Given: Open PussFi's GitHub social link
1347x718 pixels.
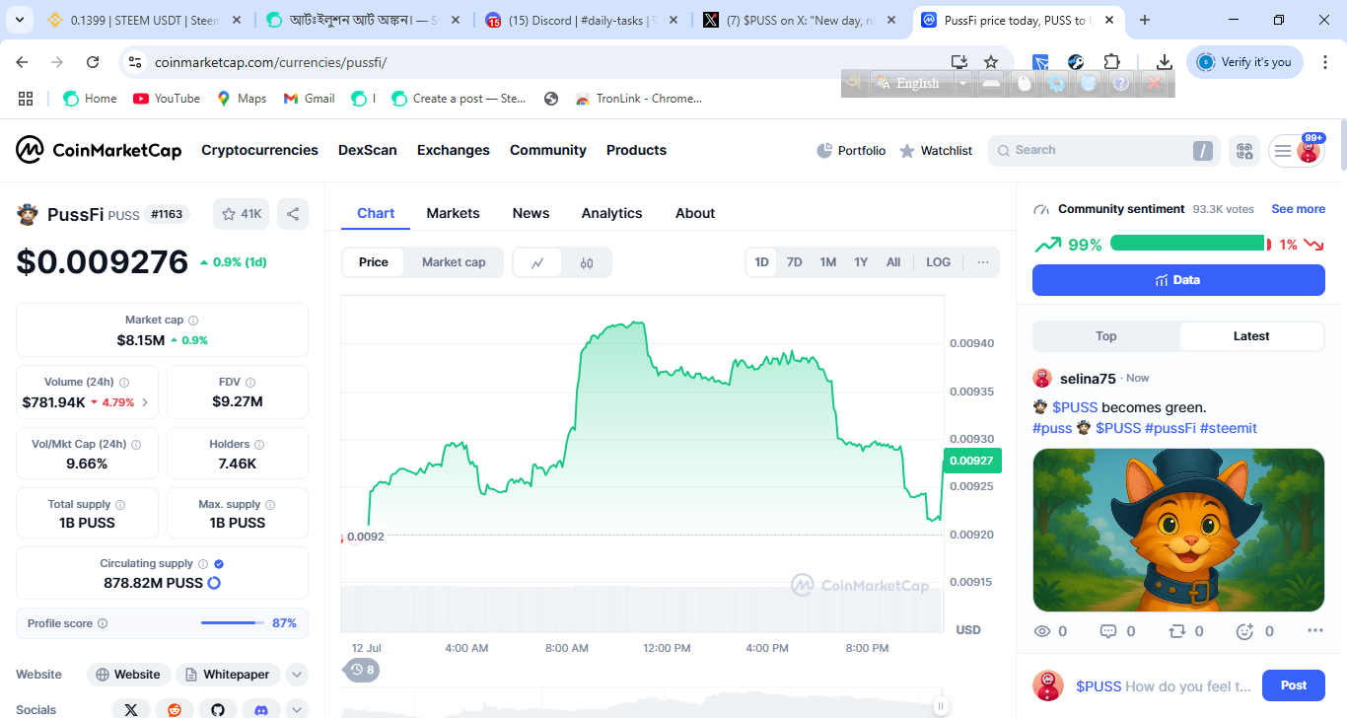Looking at the screenshot, I should (x=218, y=709).
